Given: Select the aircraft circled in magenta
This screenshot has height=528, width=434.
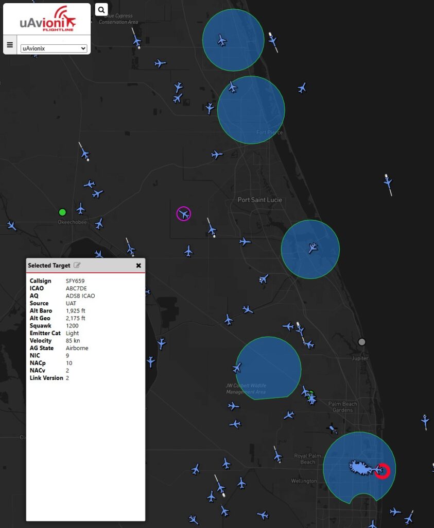Looking at the screenshot, I should pyautogui.click(x=183, y=213).
